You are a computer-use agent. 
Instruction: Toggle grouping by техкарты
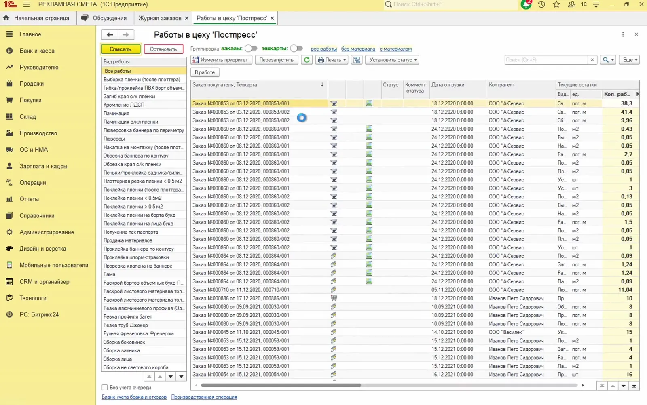(296, 49)
